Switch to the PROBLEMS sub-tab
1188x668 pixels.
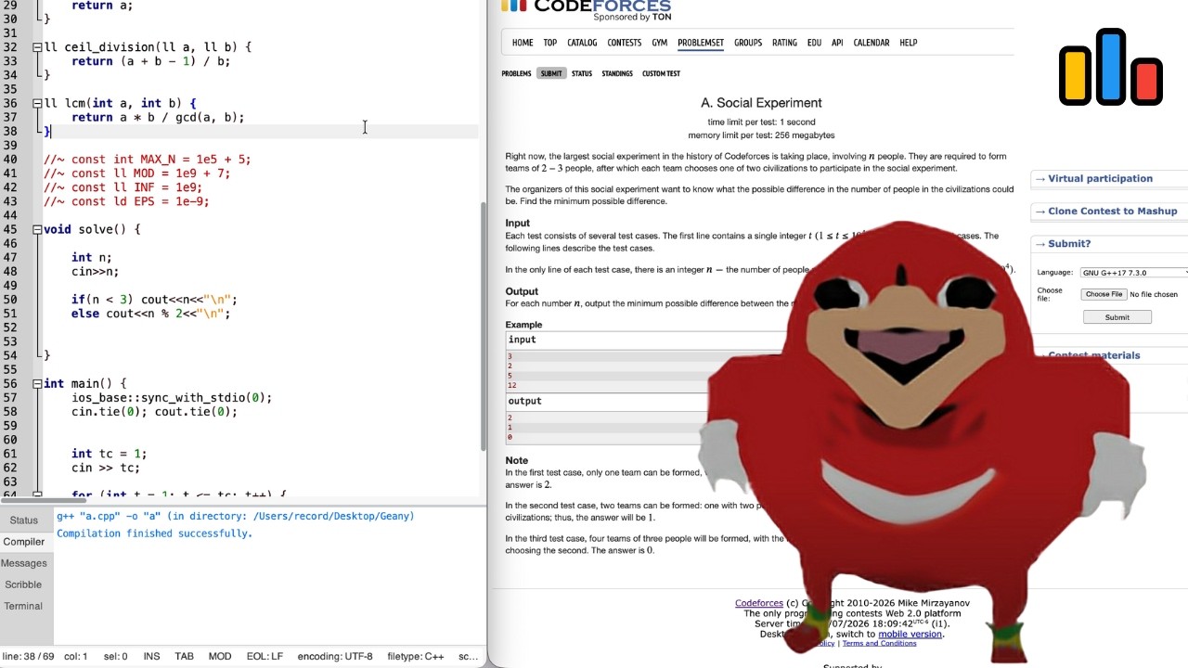point(516,73)
